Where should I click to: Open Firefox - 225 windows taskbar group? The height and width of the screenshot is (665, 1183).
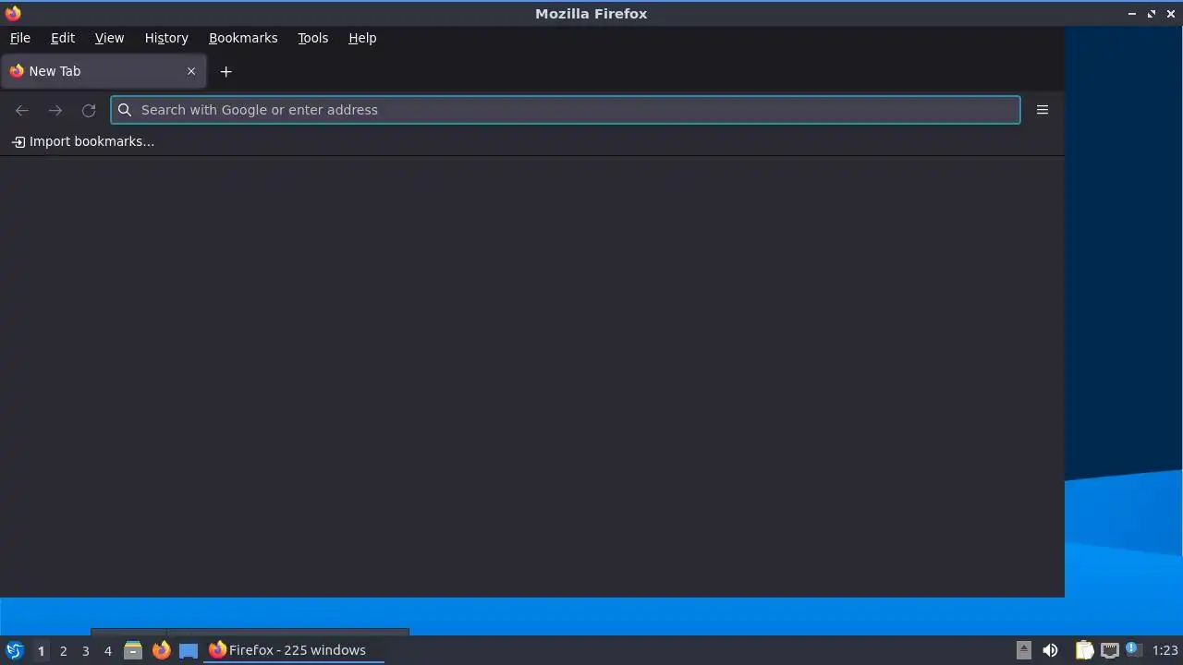click(294, 650)
